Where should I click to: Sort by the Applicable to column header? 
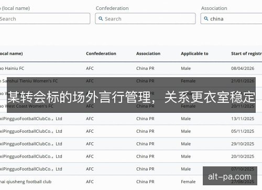pos(194,54)
